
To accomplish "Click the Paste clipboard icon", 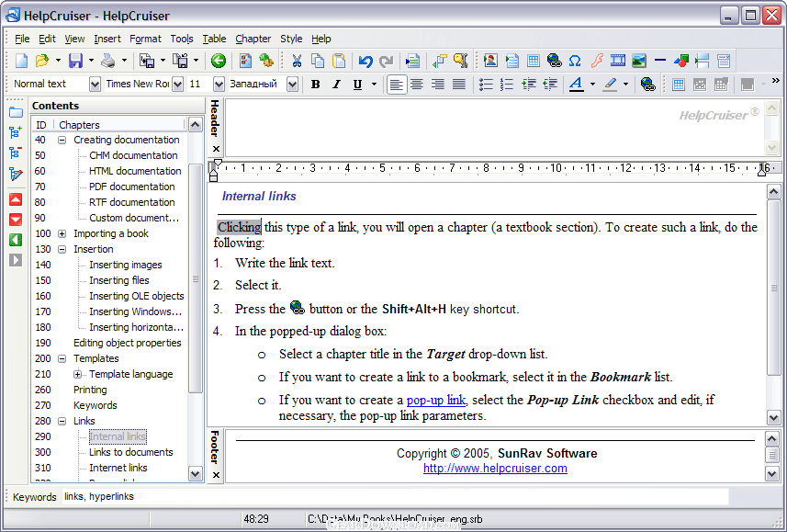I will pyautogui.click(x=339, y=61).
